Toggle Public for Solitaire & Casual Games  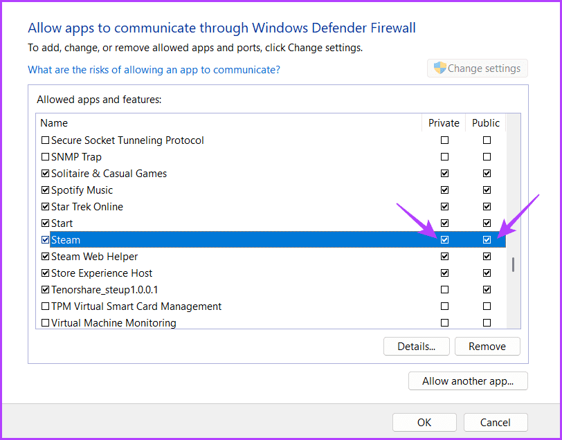pos(487,174)
